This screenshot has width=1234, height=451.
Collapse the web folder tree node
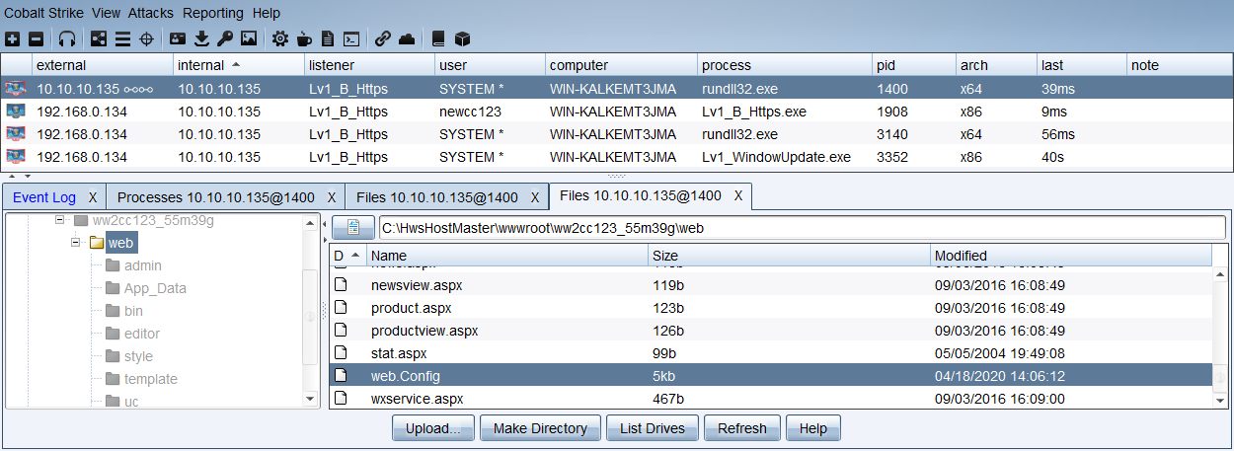click(75, 242)
